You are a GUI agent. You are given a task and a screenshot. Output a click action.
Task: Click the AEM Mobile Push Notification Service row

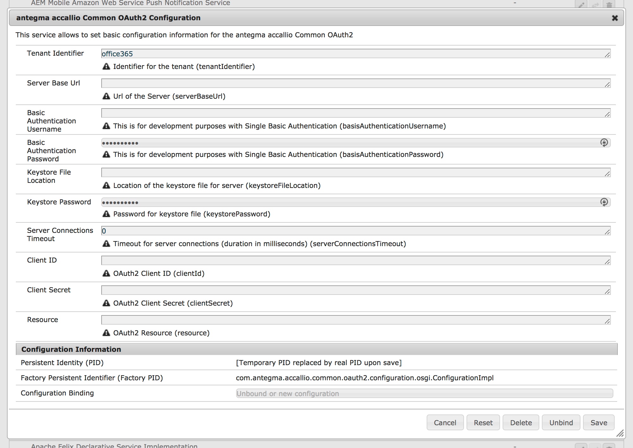click(x=316, y=3)
